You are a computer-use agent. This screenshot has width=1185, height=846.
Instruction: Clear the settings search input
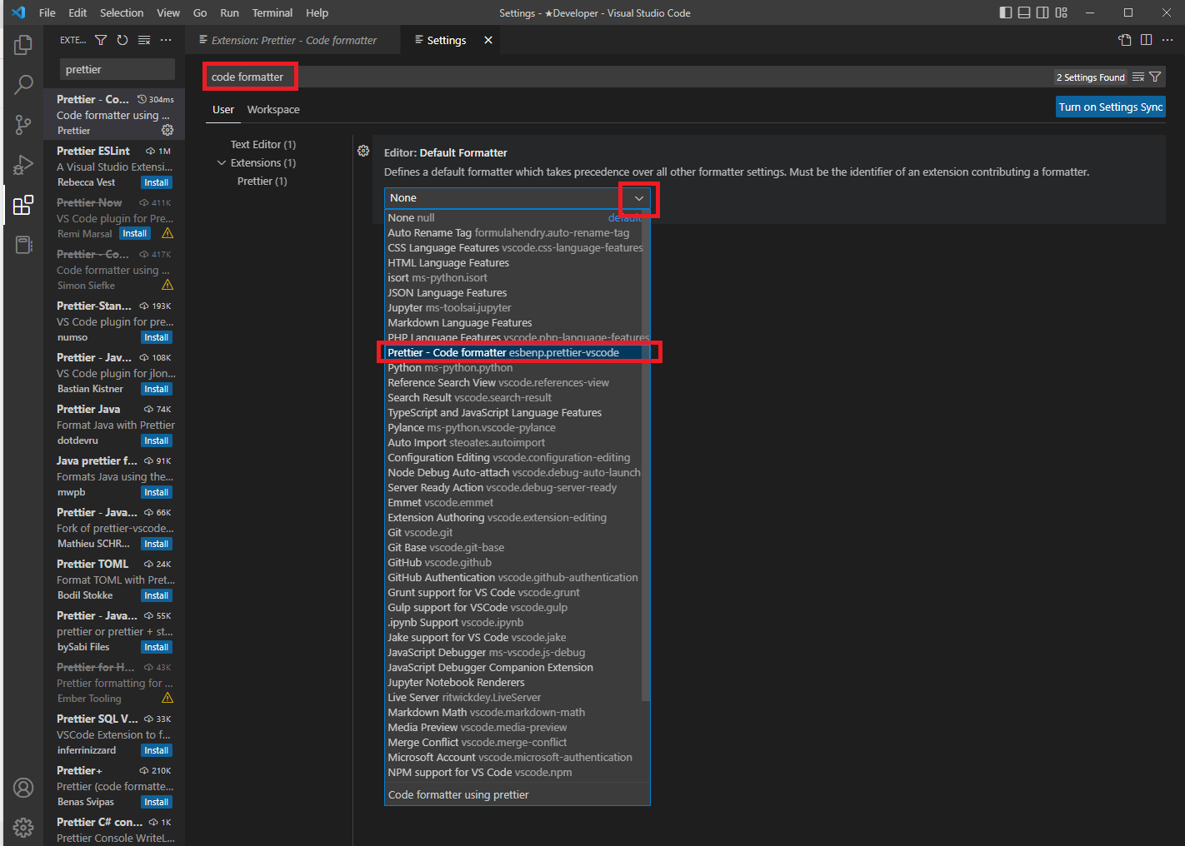pyautogui.click(x=1138, y=77)
